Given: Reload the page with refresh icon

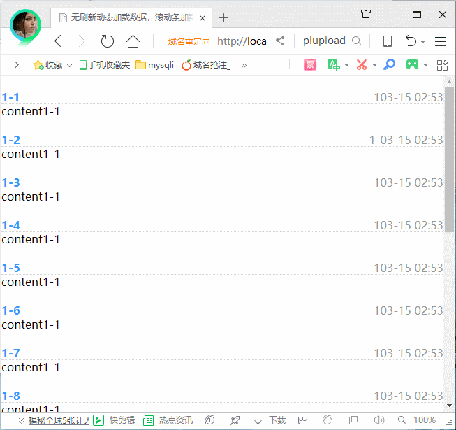Looking at the screenshot, I should click(108, 41).
